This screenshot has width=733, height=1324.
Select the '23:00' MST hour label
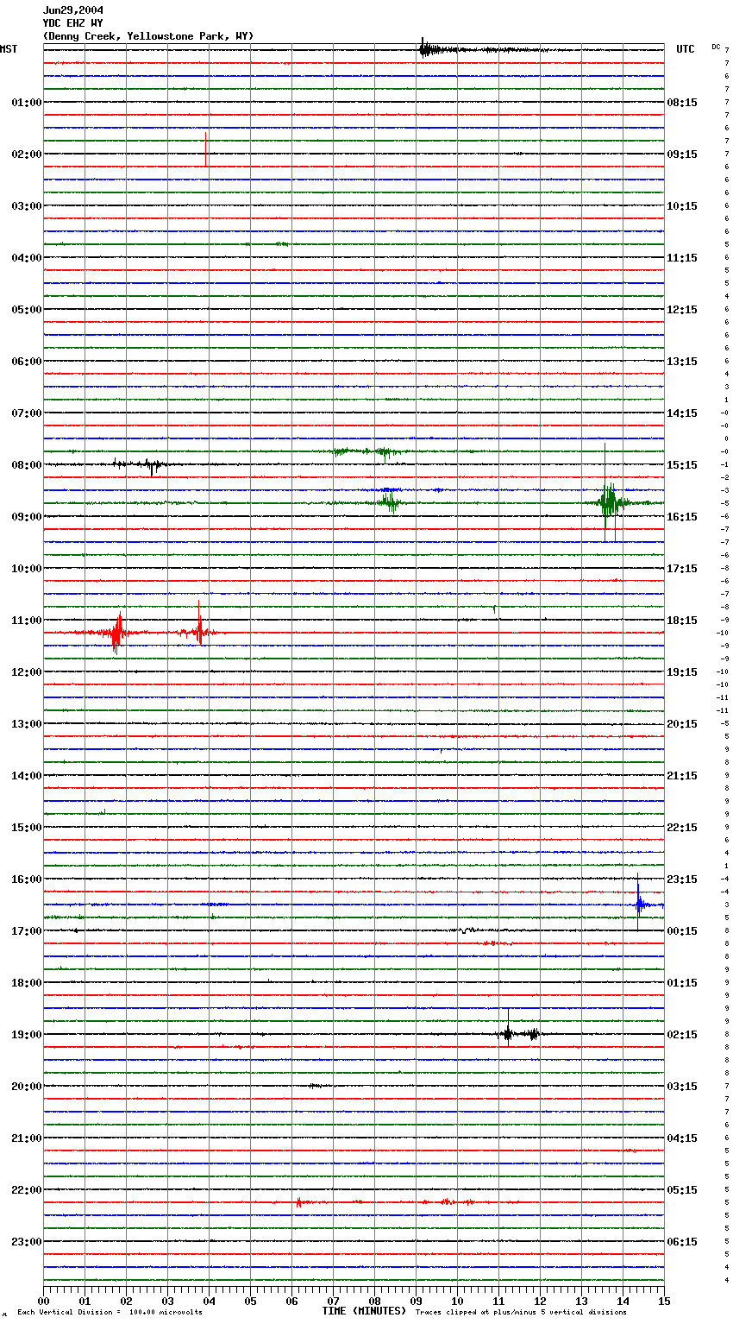tap(27, 1242)
